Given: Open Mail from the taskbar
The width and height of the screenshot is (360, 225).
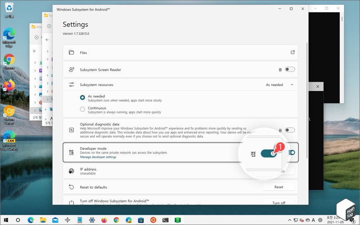Looking at the screenshot, I should click(55, 220).
